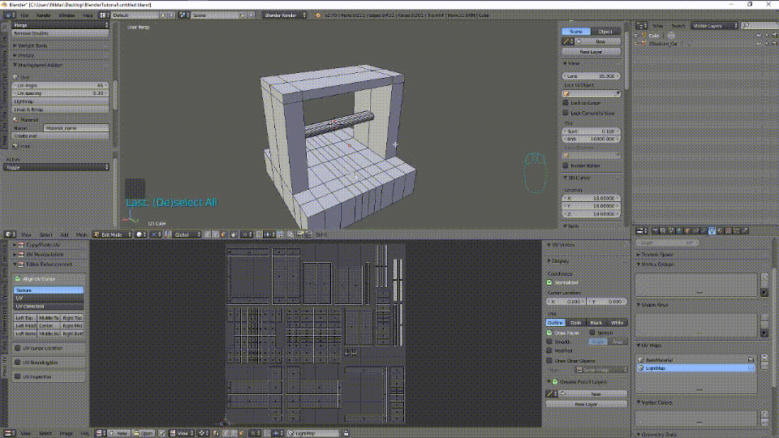Switch to the Object tab in grease pencil panel
779x438 pixels.
pos(606,32)
